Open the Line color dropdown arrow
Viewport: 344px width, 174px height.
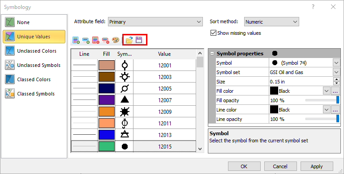point(327,110)
